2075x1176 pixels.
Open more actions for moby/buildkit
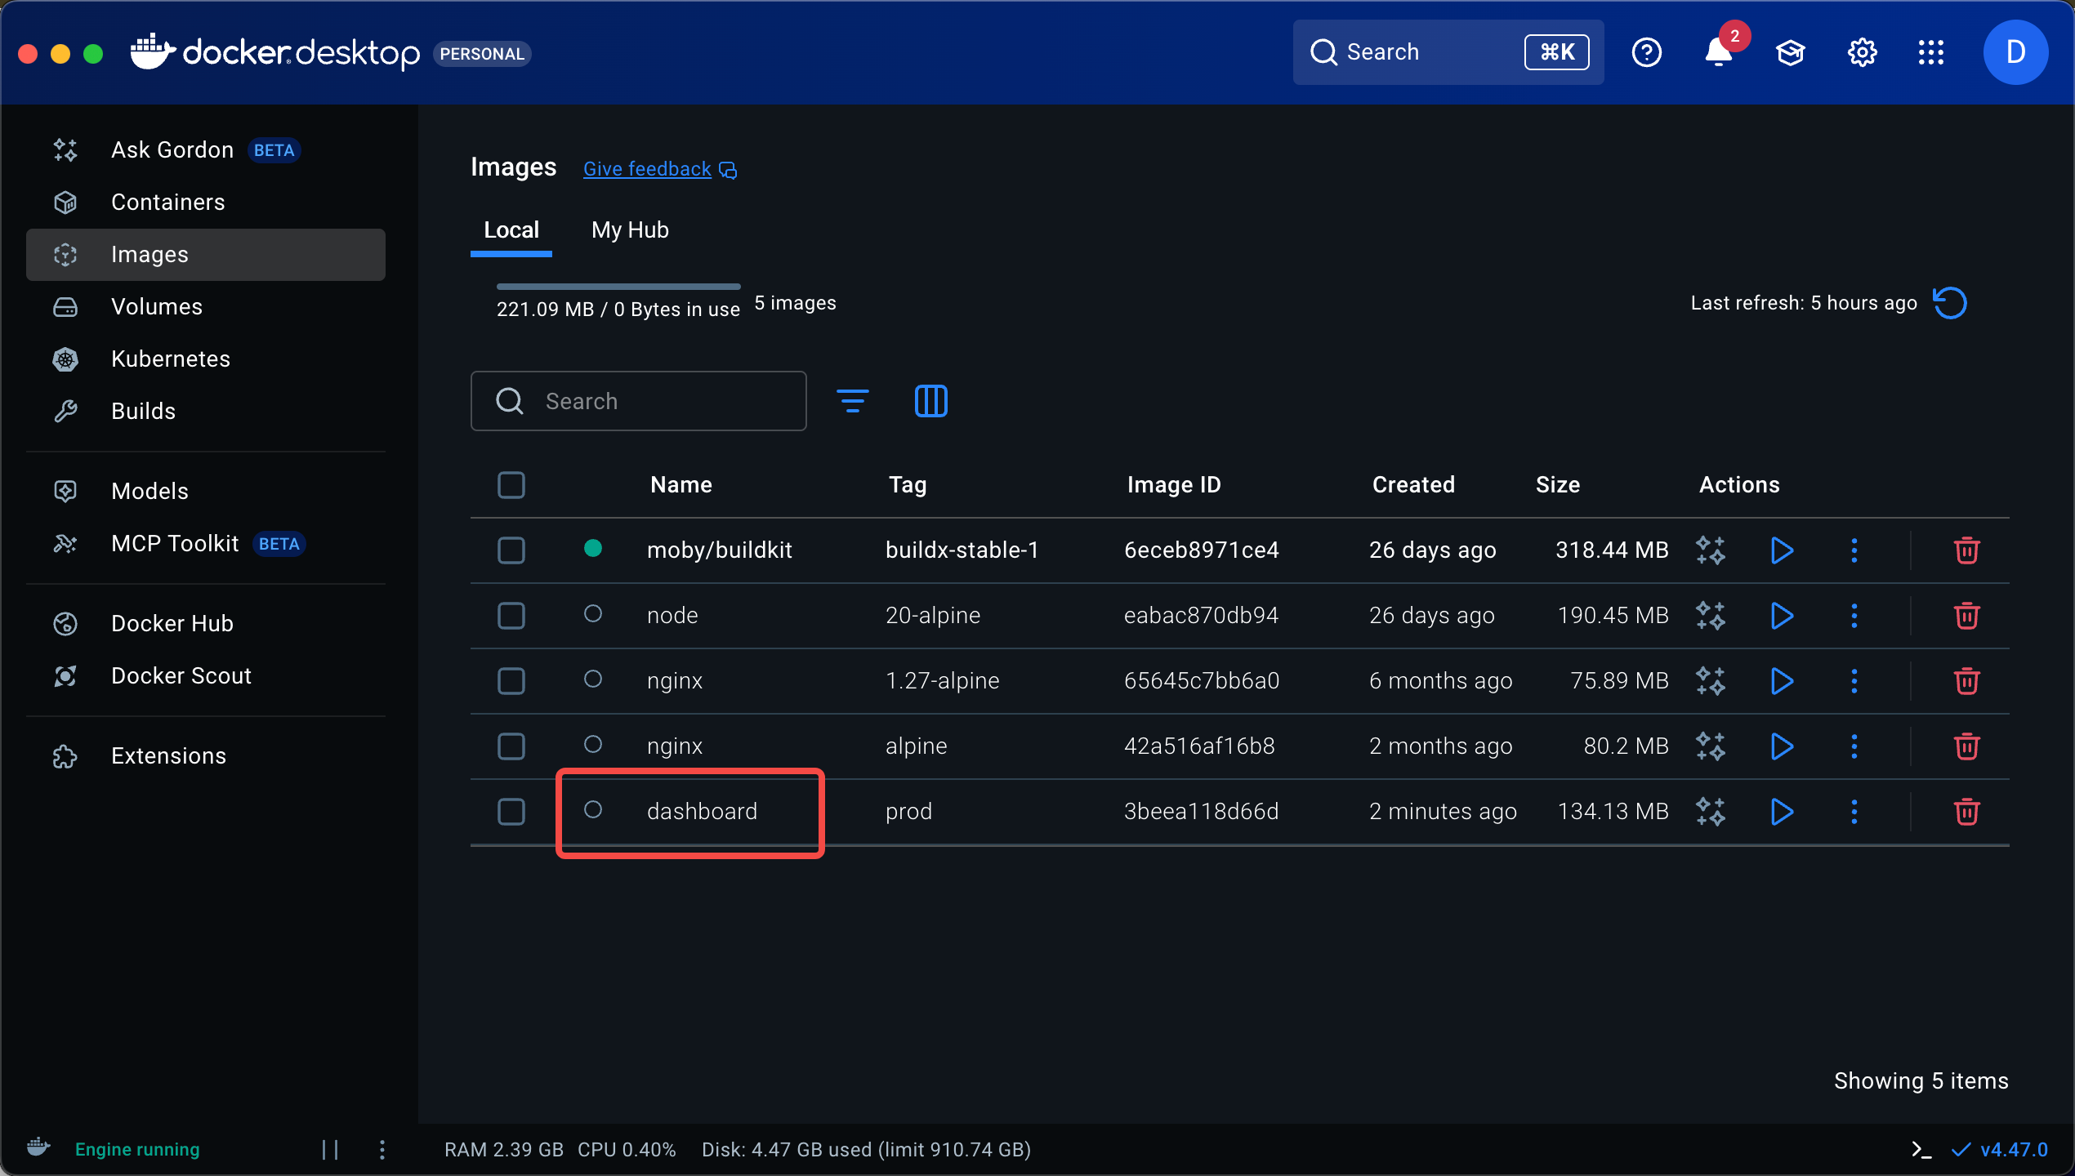tap(1854, 550)
